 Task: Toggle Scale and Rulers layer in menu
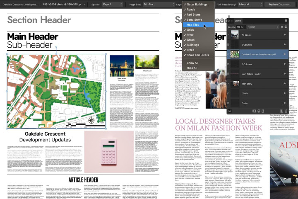pyautogui.click(x=198, y=55)
